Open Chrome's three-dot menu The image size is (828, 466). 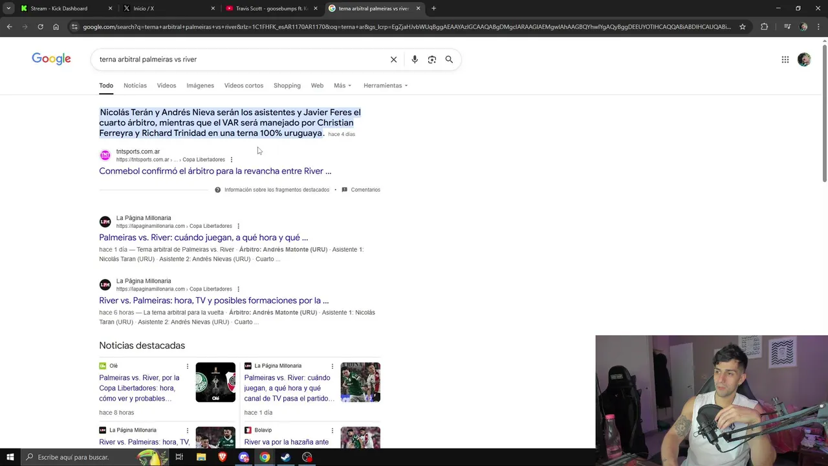(x=818, y=27)
